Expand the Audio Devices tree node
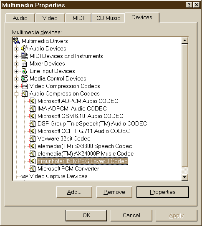Screen dimensions: 202x226 tap(16, 49)
